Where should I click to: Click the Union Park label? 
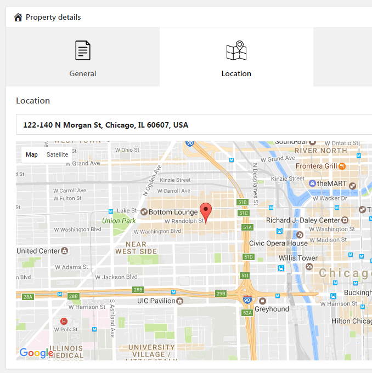[x=119, y=221]
